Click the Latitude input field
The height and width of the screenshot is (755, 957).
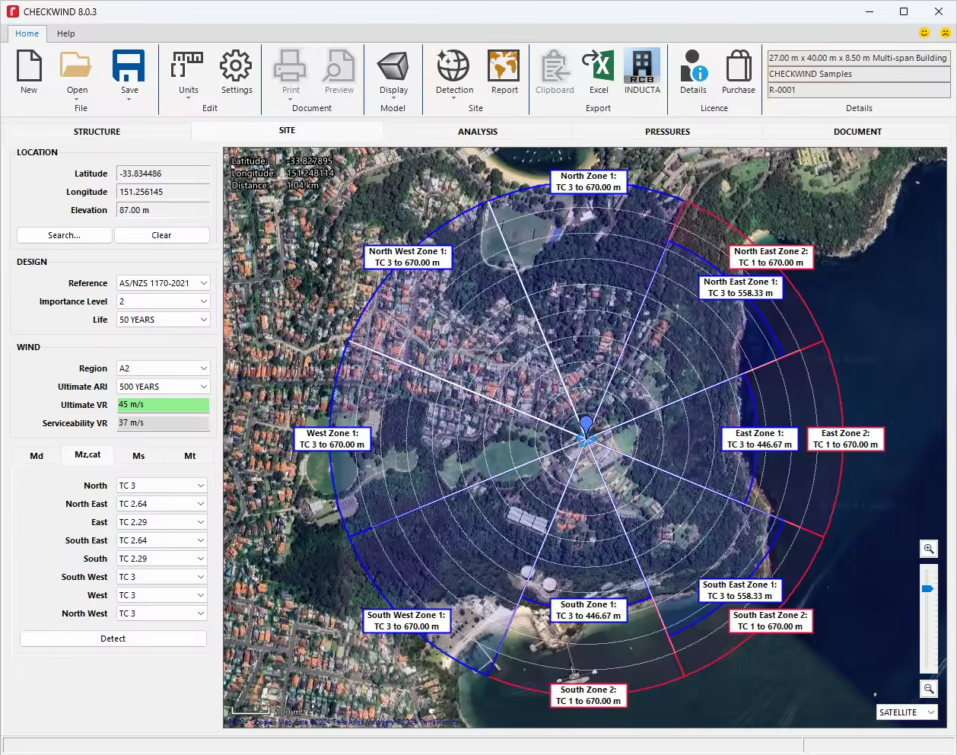tap(163, 174)
